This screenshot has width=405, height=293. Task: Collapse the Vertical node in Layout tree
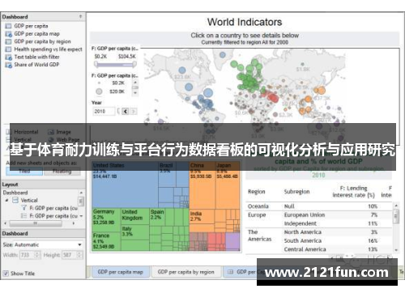coord(6,200)
